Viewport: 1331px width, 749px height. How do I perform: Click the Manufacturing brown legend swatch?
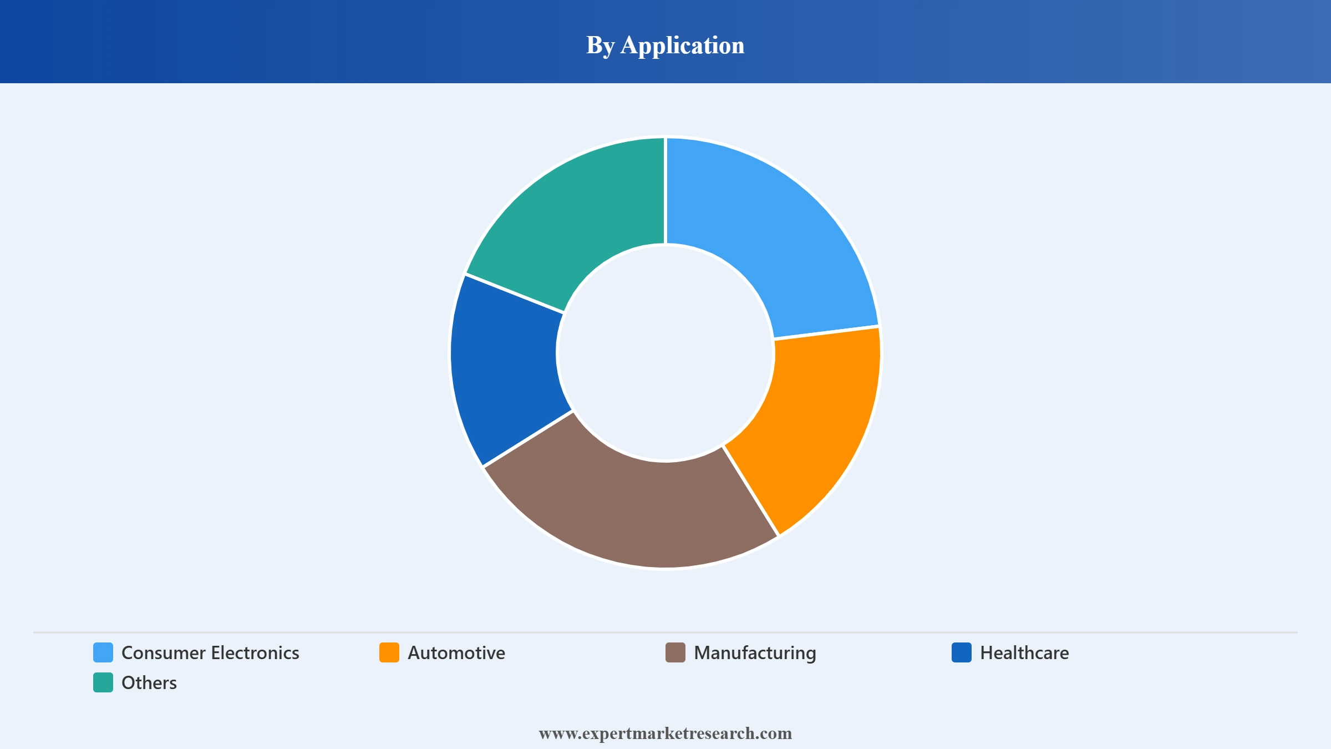coord(675,652)
